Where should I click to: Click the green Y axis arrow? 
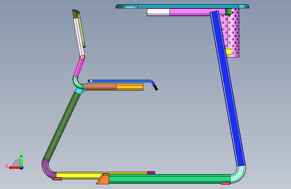click(x=21, y=161)
